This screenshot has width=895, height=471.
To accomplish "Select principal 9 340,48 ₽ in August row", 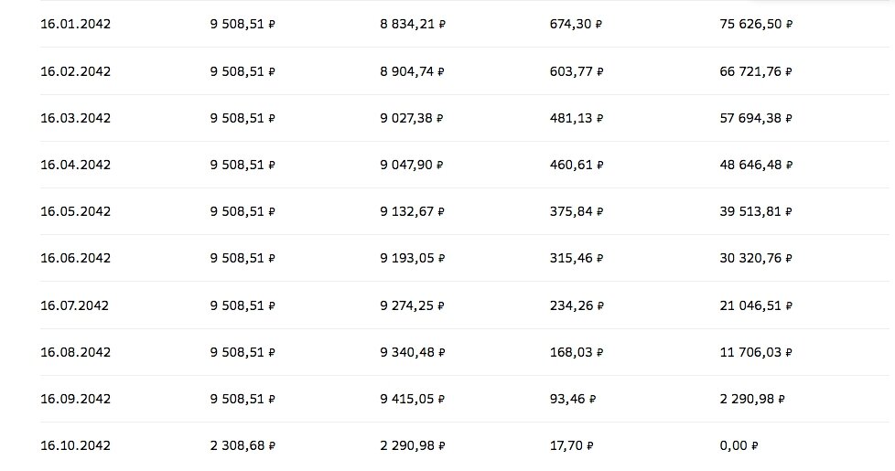I will 412,352.
